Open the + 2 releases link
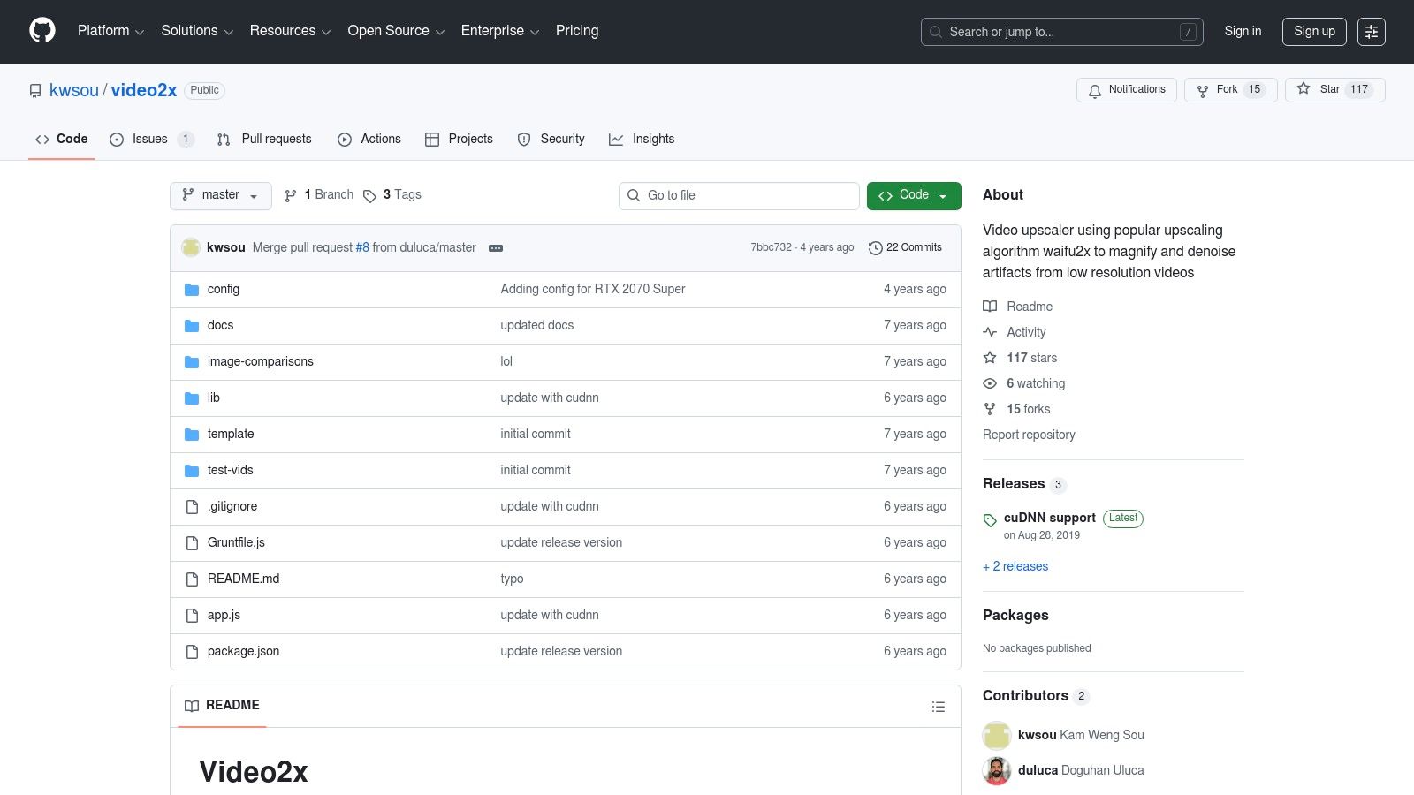Image resolution: width=1414 pixels, height=795 pixels. click(x=1015, y=567)
